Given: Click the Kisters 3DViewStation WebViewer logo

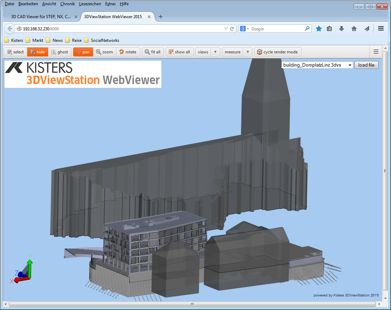Looking at the screenshot, I should 83,74.
